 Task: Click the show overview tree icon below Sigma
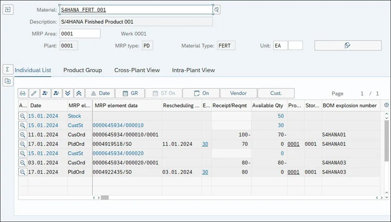[x=8, y=81]
